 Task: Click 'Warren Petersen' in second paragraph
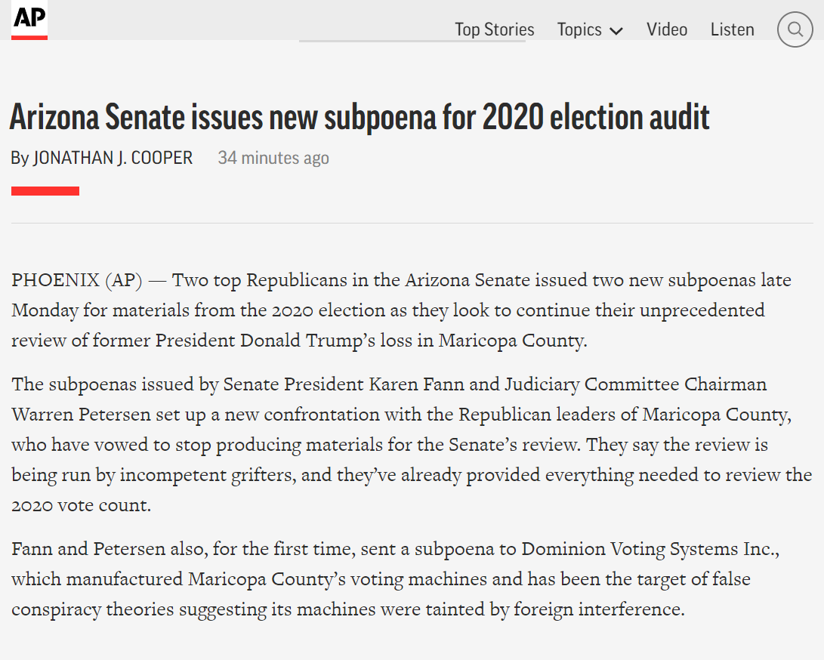[81, 415]
